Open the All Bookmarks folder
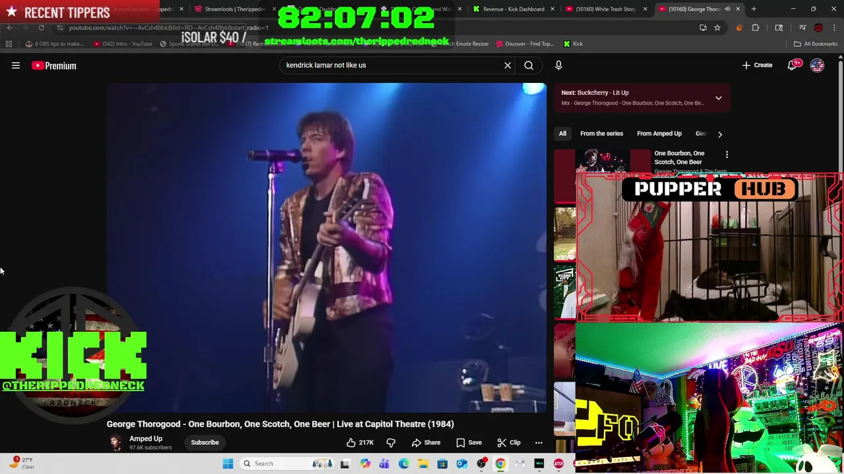 click(816, 43)
